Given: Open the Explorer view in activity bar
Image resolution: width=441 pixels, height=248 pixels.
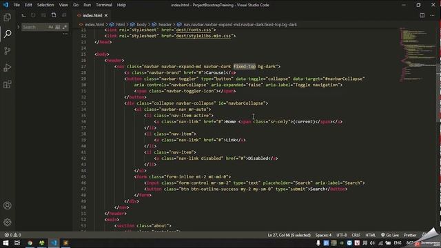Looking at the screenshot, I should 8,17.
